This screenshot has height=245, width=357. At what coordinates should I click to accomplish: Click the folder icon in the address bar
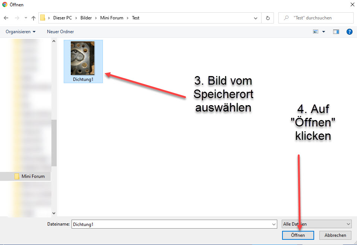tap(43, 18)
